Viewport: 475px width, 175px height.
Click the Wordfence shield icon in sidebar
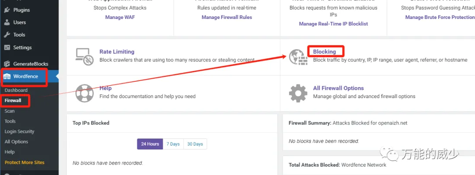click(x=7, y=77)
